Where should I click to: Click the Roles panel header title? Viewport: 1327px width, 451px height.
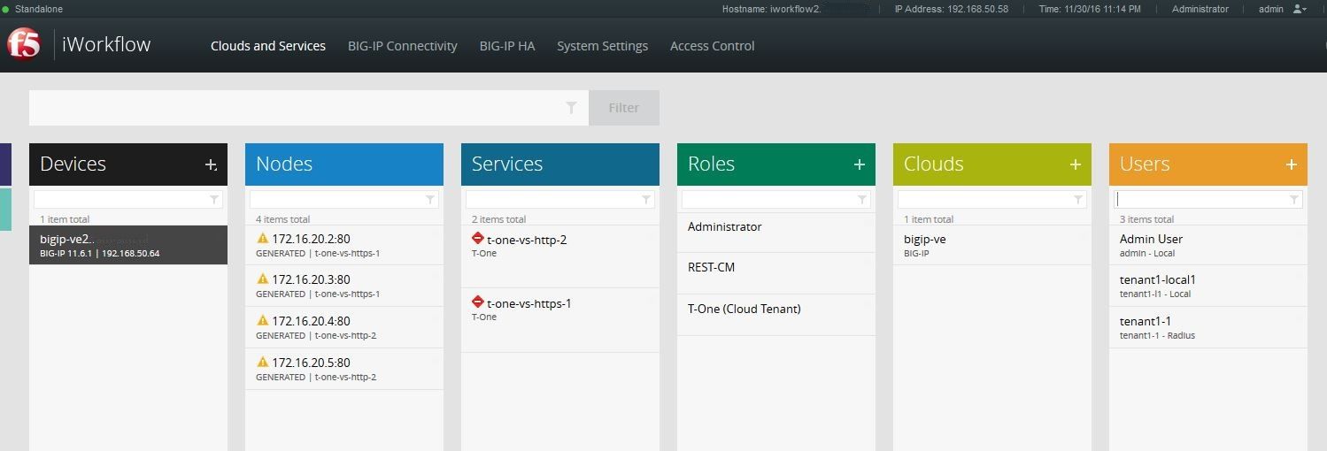click(712, 164)
